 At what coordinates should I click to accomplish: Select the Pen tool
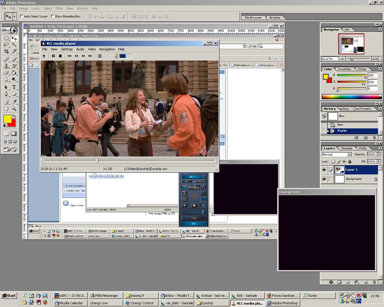[x=6, y=94]
